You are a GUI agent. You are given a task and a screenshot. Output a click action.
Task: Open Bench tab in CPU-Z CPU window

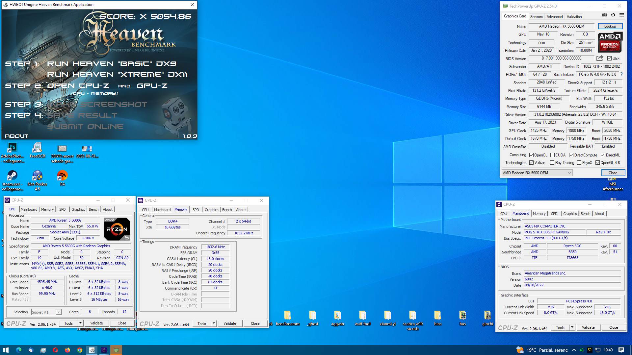(94, 209)
